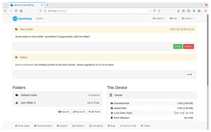This screenshot has width=211, height=132.
Task: Open the Firefox hamburger menu
Action: 206,11
